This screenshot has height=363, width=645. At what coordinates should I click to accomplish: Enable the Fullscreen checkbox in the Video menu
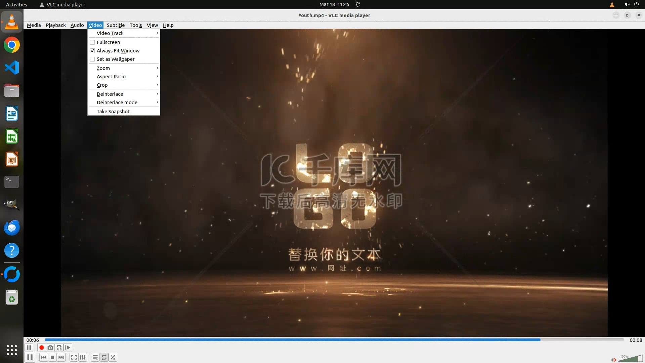(108, 42)
